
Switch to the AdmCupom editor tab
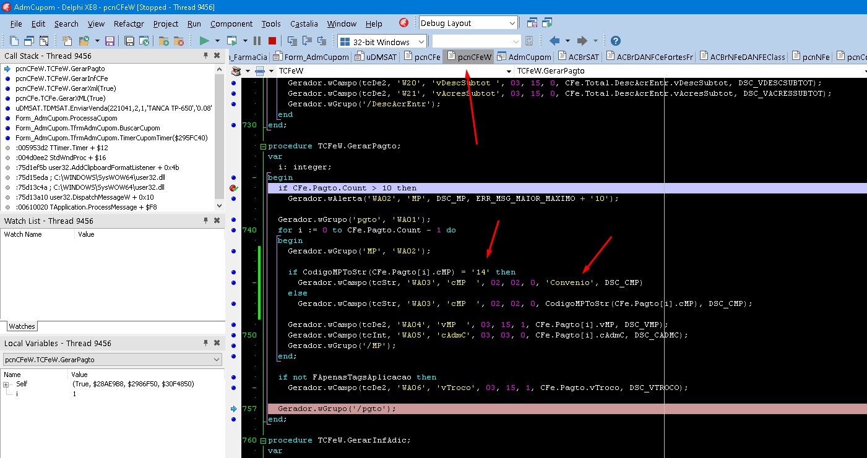pos(524,57)
